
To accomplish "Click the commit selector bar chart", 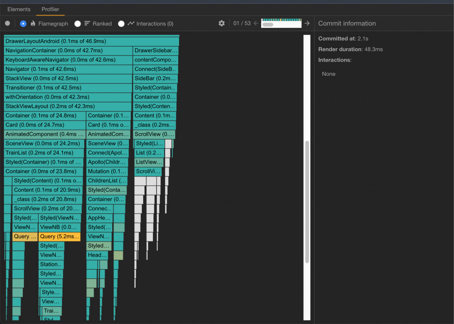I will 281,23.
